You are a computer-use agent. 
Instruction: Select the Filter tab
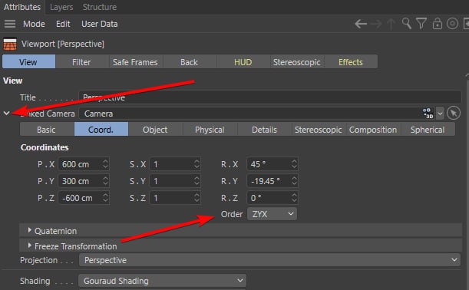point(81,62)
